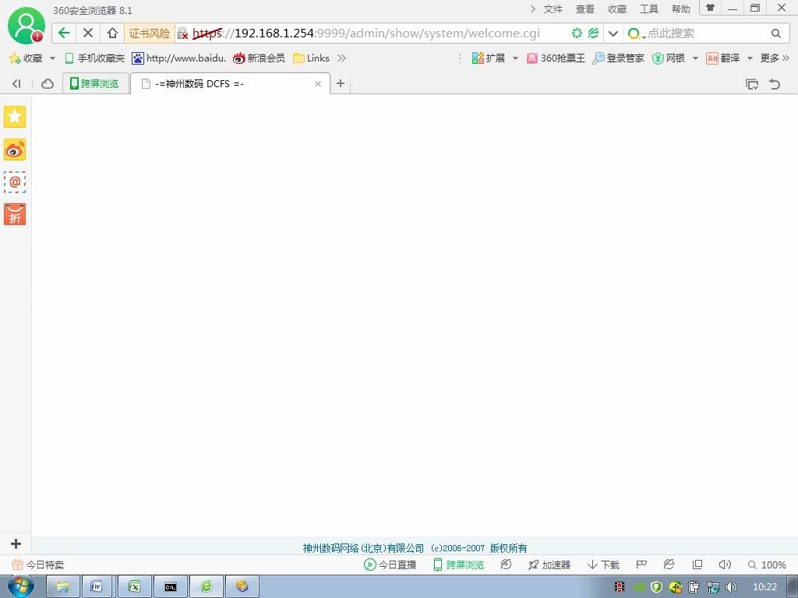
Task: Click the skin shirt icon
Action: pyautogui.click(x=711, y=8)
